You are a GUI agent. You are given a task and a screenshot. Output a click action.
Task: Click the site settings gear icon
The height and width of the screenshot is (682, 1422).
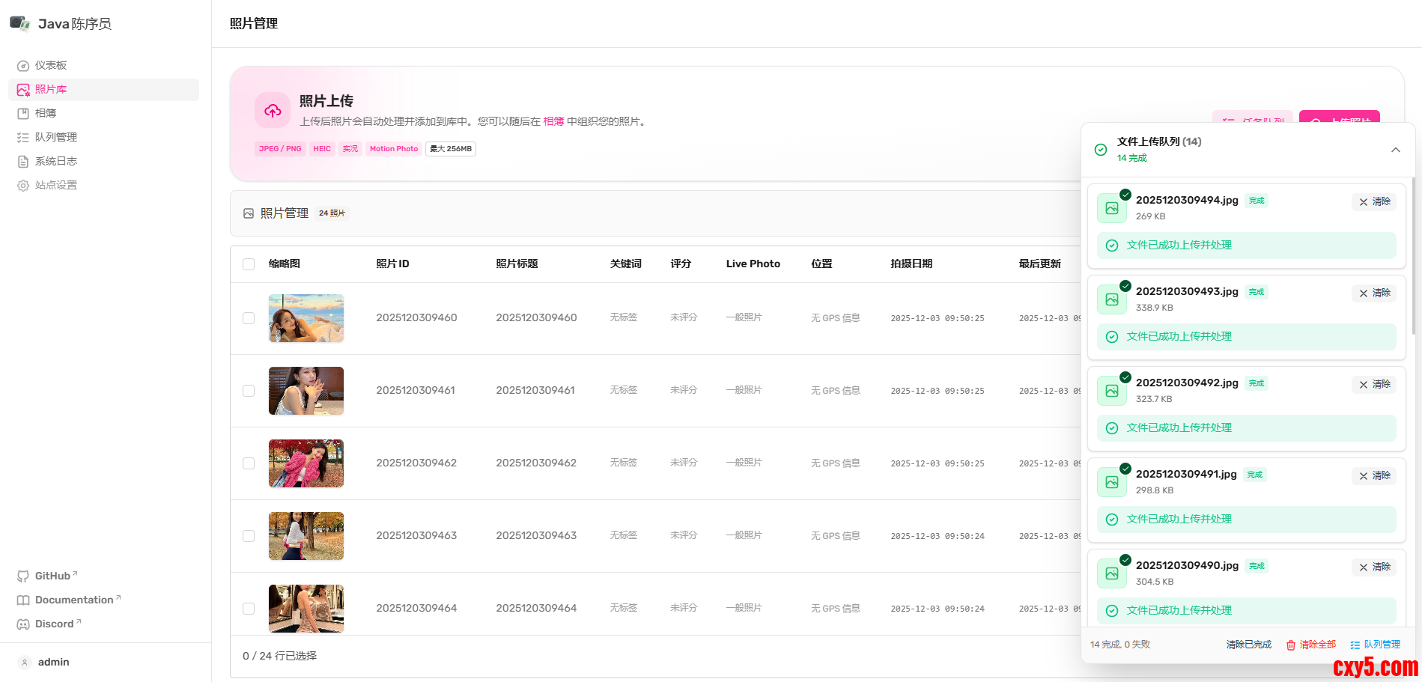point(23,186)
